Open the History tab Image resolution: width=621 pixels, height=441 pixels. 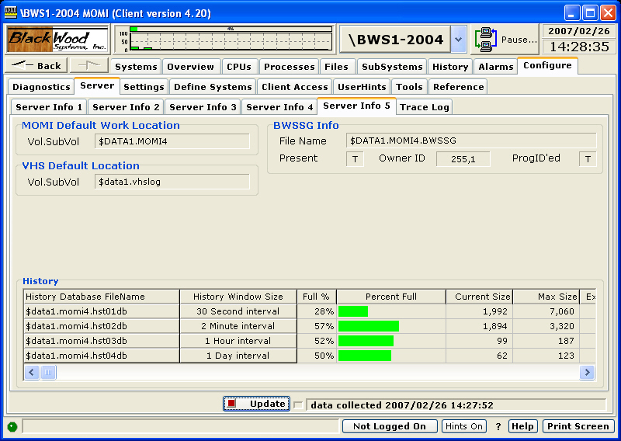click(x=450, y=67)
